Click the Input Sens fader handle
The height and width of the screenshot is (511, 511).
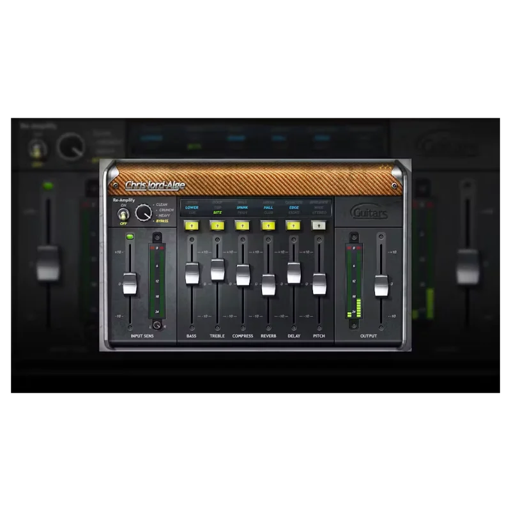(x=130, y=284)
